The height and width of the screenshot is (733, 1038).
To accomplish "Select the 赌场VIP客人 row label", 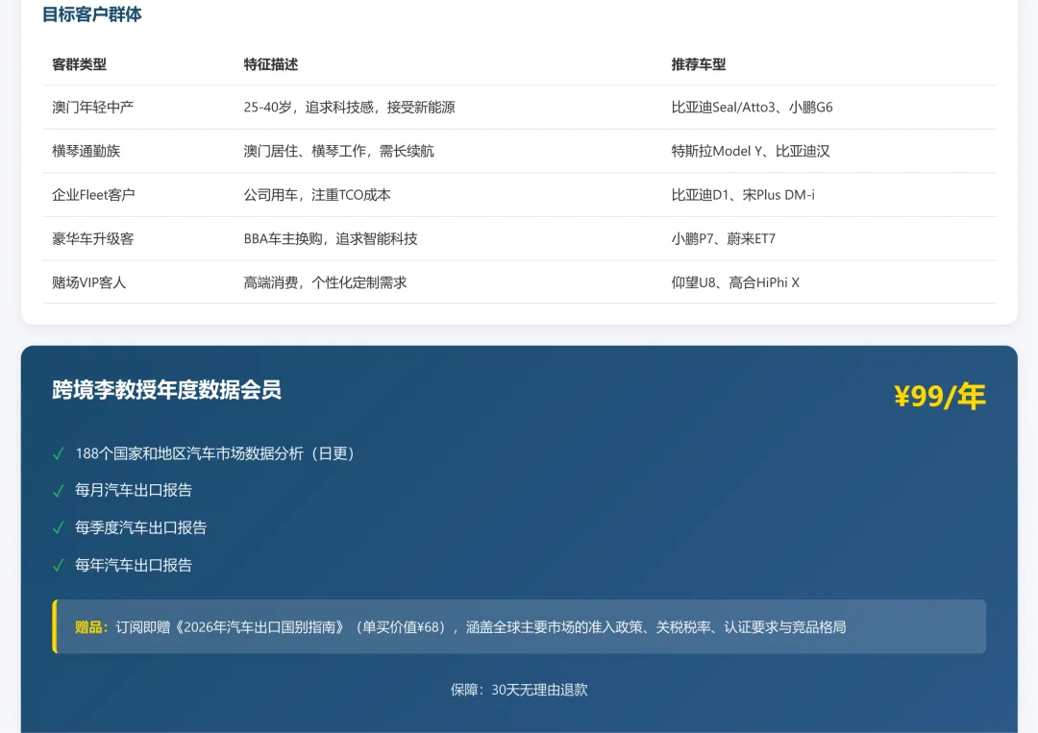I will click(88, 282).
